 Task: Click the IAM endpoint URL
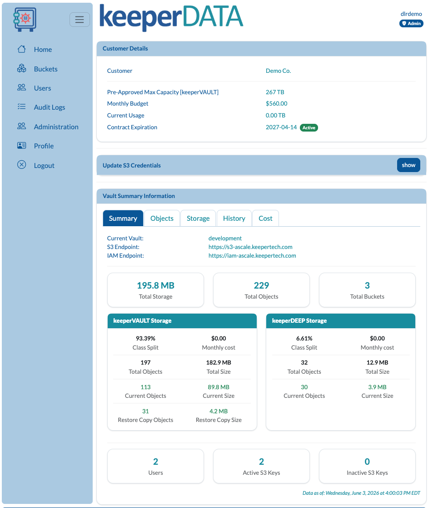[252, 256]
